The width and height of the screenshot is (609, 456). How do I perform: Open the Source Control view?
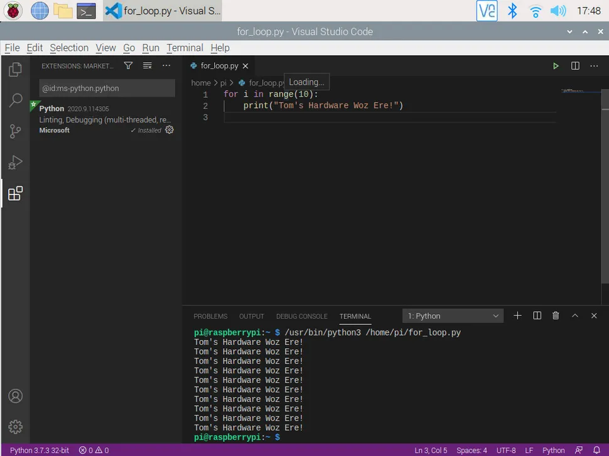pyautogui.click(x=15, y=131)
